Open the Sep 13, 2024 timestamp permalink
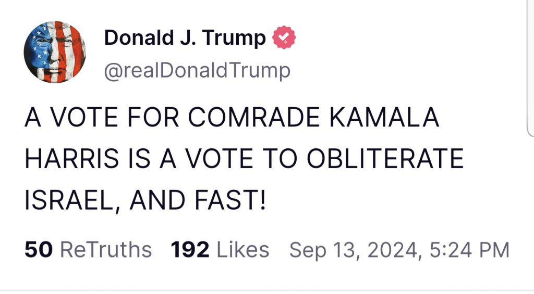Screen dimensions: 534x294 tap(399, 250)
